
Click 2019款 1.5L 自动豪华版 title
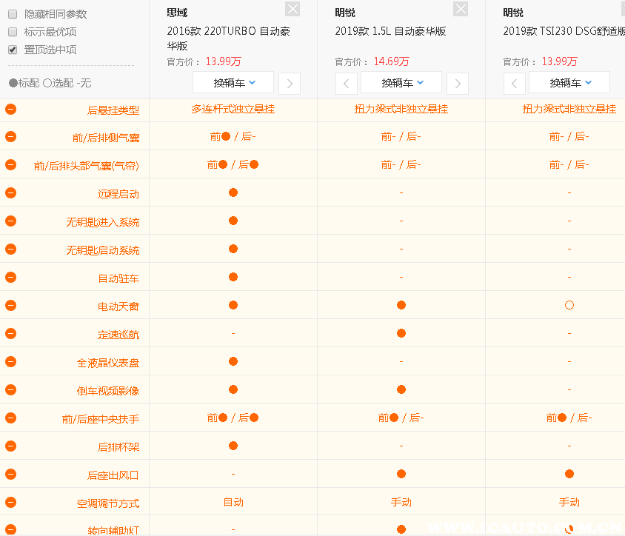tap(390, 31)
